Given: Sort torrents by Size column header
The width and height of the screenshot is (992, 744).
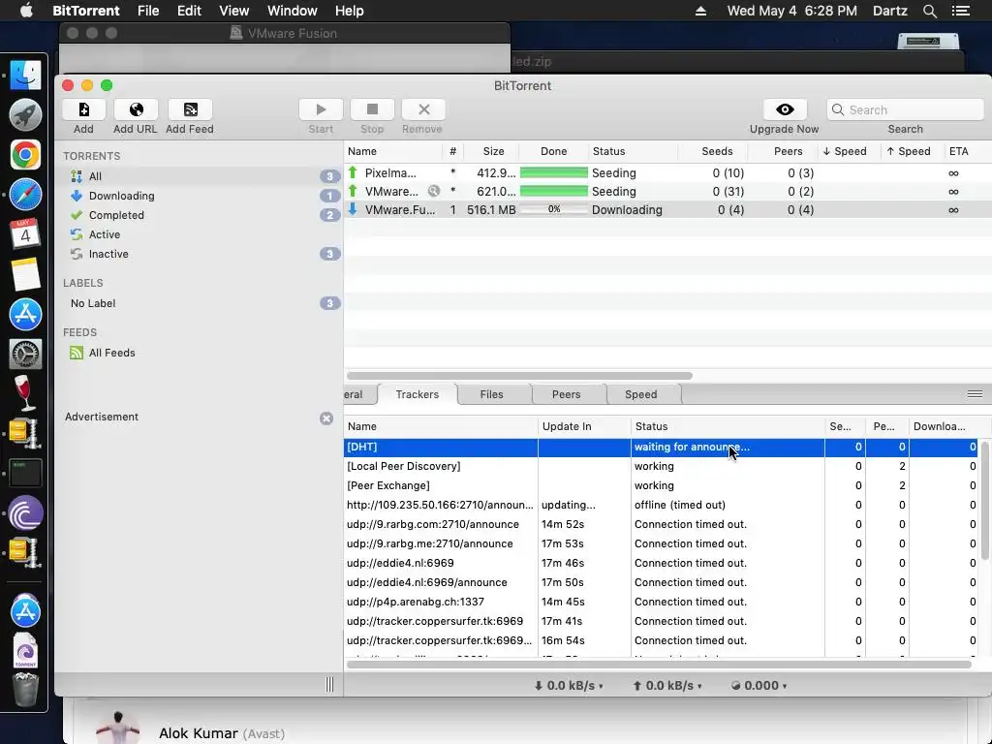Looking at the screenshot, I should [x=493, y=151].
